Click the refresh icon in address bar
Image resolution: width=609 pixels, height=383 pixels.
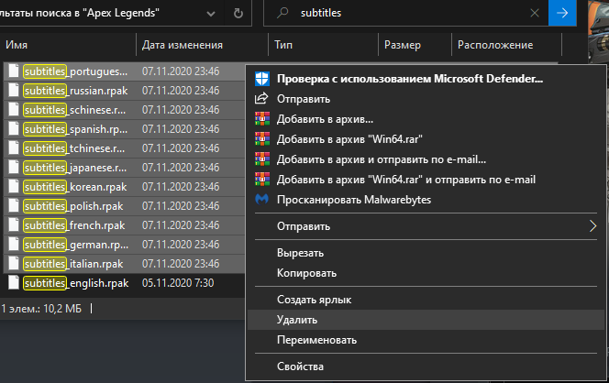(238, 14)
